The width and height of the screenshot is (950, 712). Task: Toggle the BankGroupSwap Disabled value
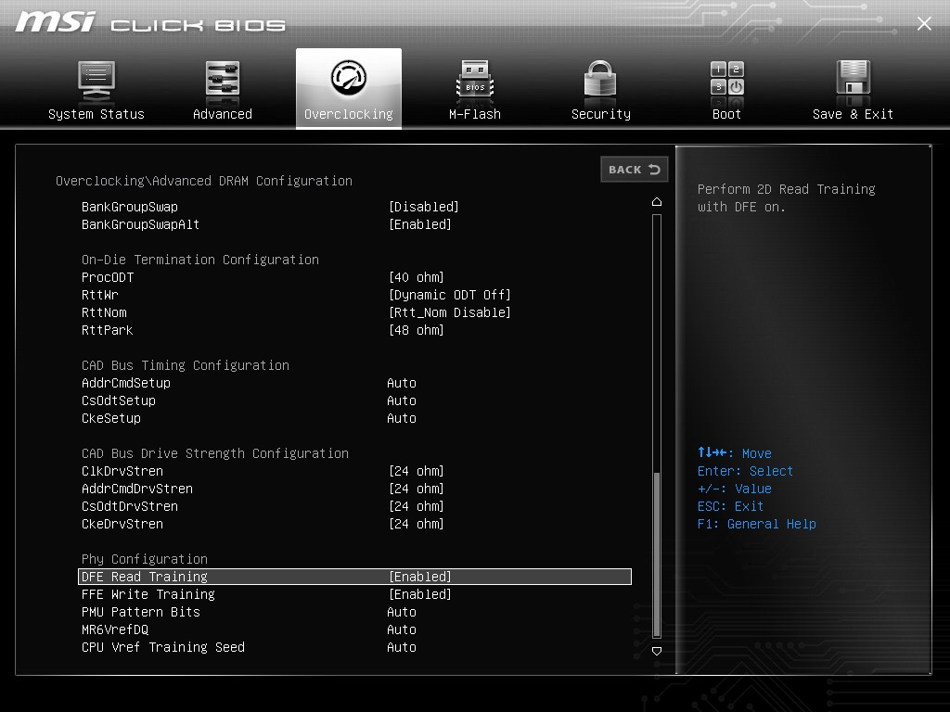(423, 207)
